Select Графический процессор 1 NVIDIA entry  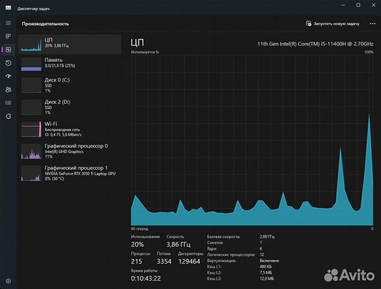(70, 173)
